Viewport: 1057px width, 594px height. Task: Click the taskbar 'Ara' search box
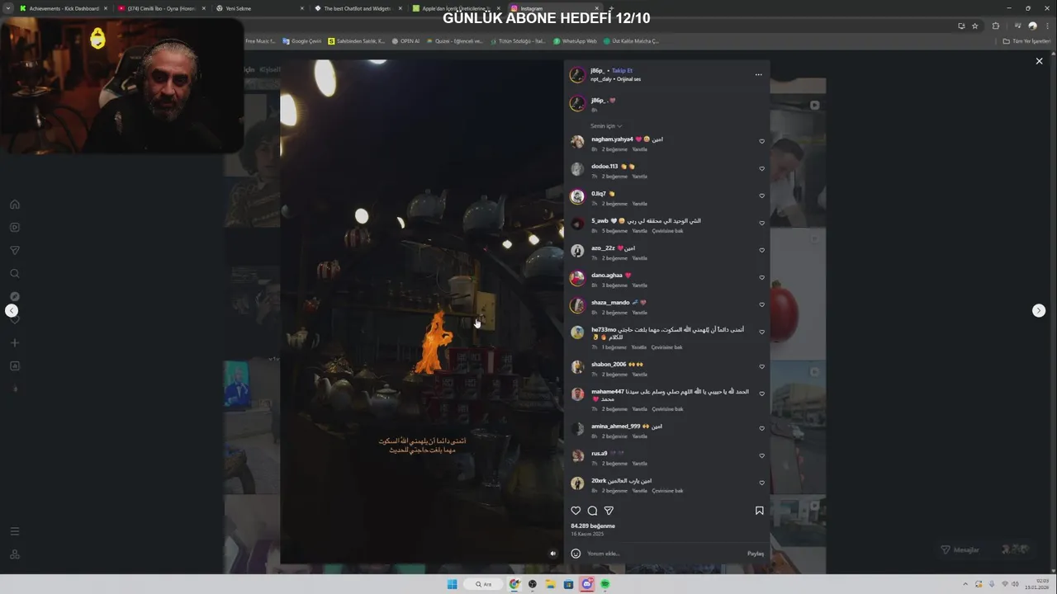483,584
